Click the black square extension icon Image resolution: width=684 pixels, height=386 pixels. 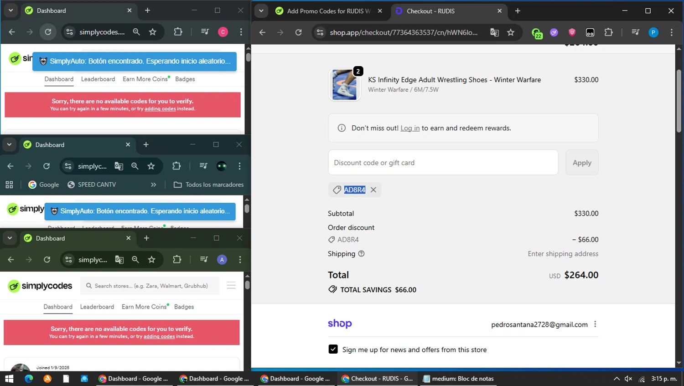pyautogui.click(x=590, y=32)
